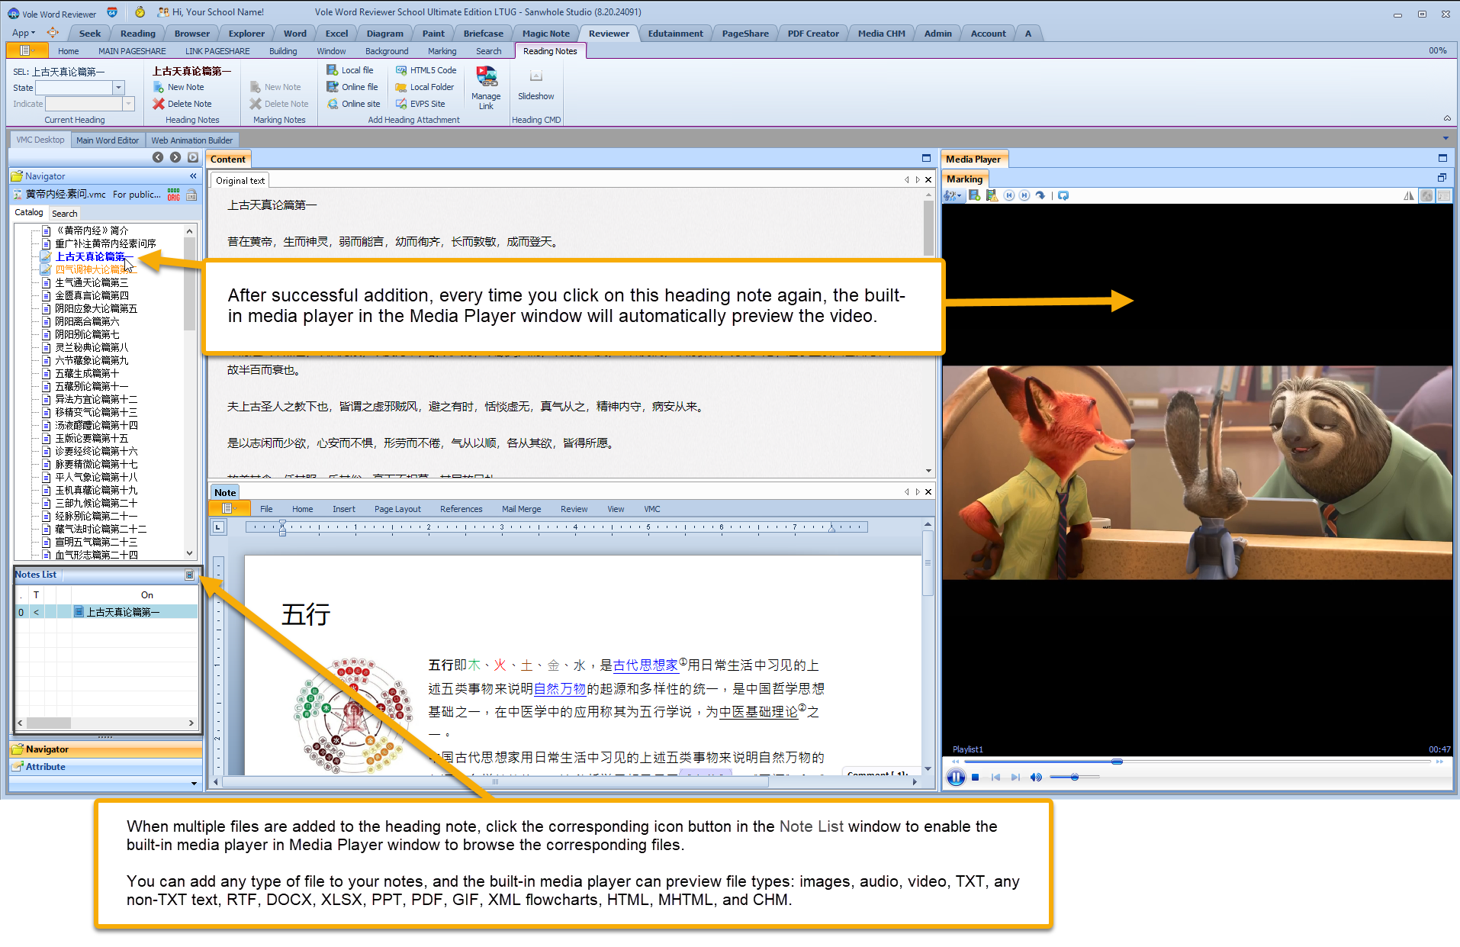Screen dimensions: 1460x947
Task: Go back with navigator left arrow icon
Action: [158, 157]
